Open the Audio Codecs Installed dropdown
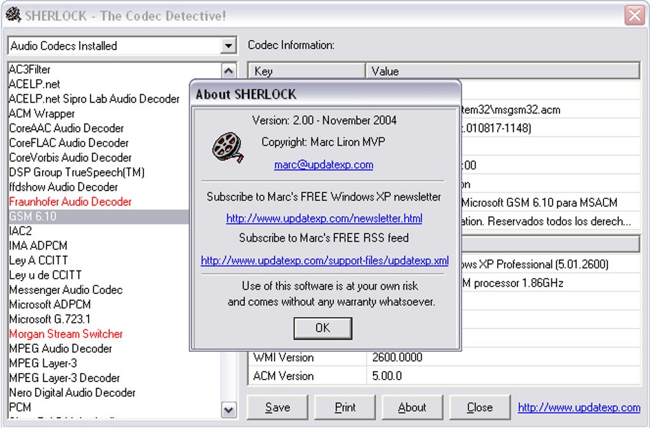 (x=228, y=46)
